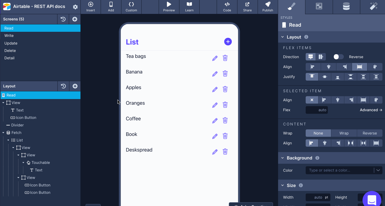Collapse the Layout styles section
Image resolution: width=385 pixels, height=206 pixels.
[x=283, y=37]
